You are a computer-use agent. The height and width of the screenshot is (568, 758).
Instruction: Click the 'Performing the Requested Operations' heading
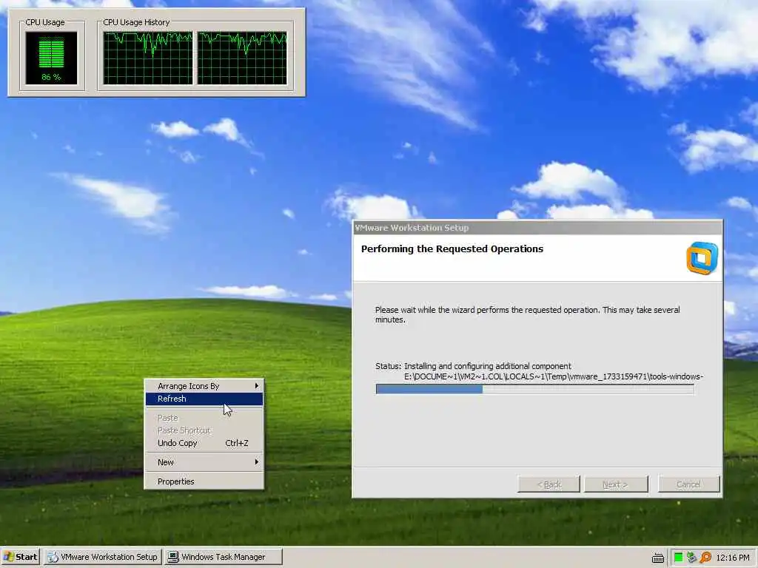click(x=452, y=248)
